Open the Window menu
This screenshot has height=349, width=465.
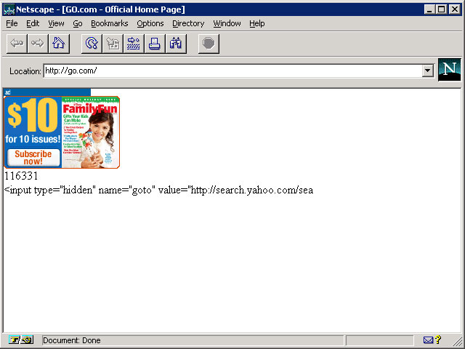[227, 23]
